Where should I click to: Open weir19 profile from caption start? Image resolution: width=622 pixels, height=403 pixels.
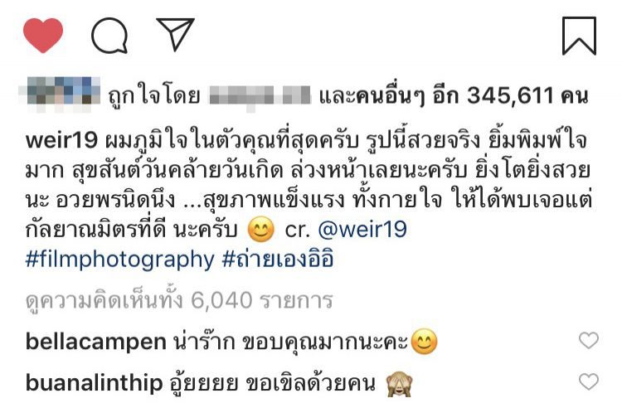pyautogui.click(x=61, y=140)
